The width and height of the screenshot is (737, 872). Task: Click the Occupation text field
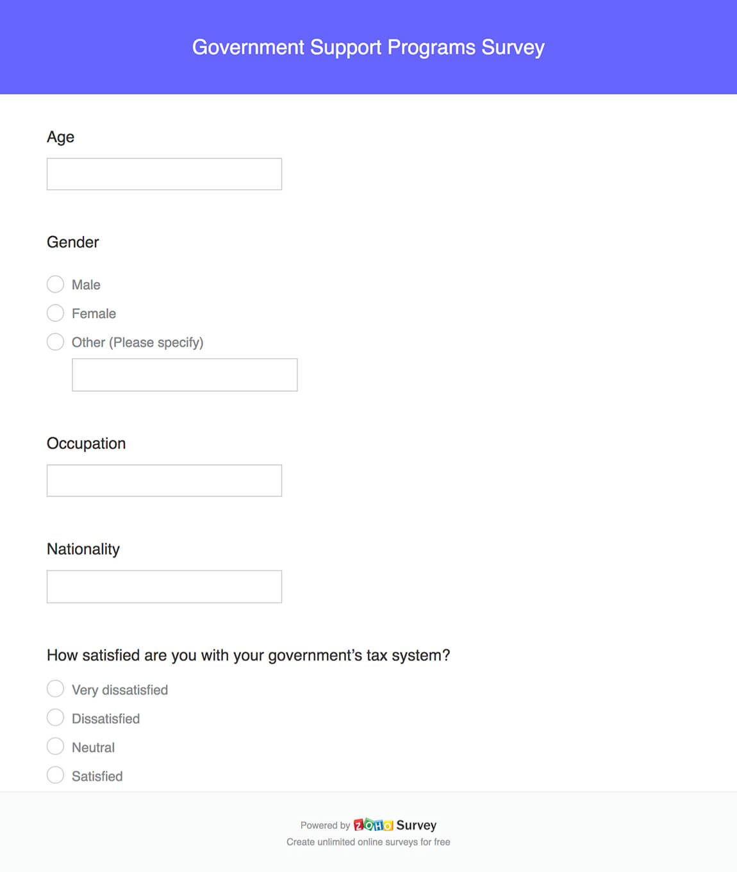pos(164,480)
